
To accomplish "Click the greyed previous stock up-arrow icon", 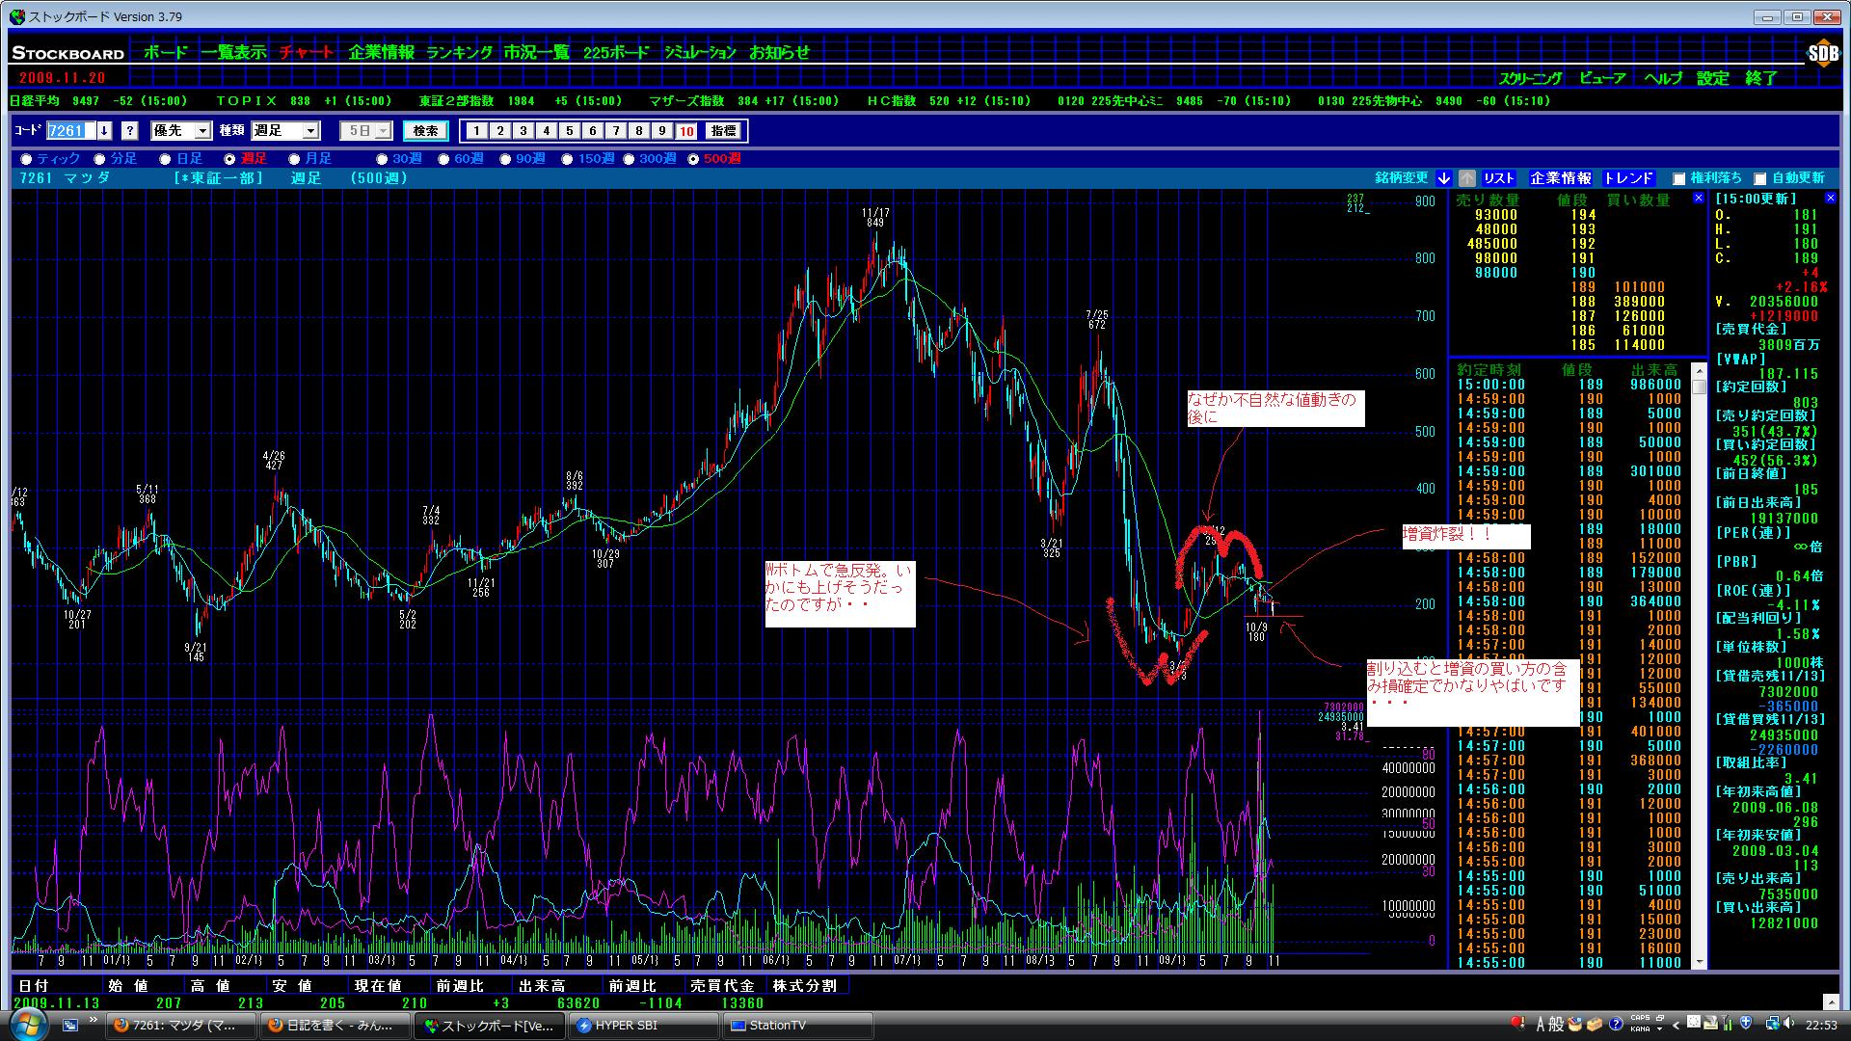I will coord(1466,178).
